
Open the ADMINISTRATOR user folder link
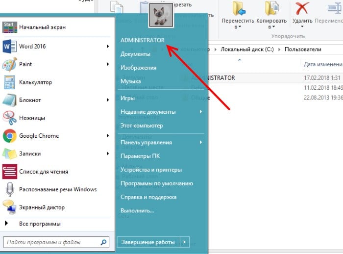tap(142, 41)
